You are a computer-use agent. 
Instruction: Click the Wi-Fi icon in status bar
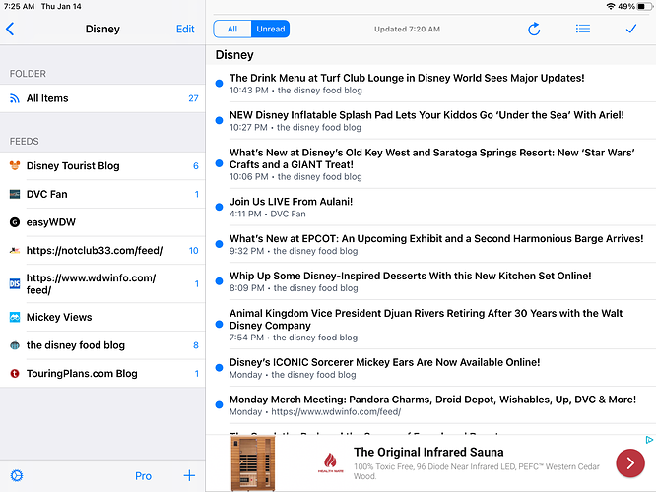pos(611,6)
